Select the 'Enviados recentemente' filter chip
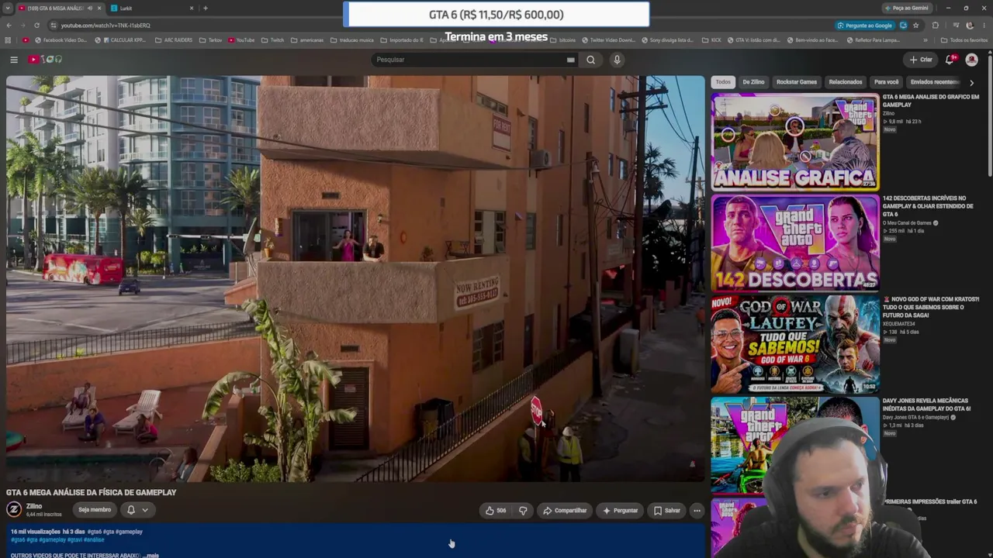The width and height of the screenshot is (993, 558). [x=936, y=82]
